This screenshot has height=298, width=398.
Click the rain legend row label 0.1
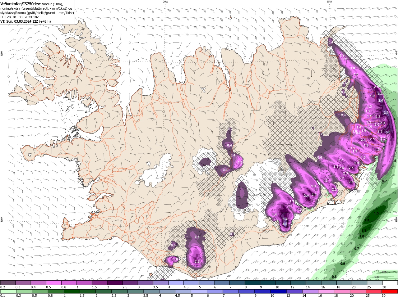(x=2, y=296)
